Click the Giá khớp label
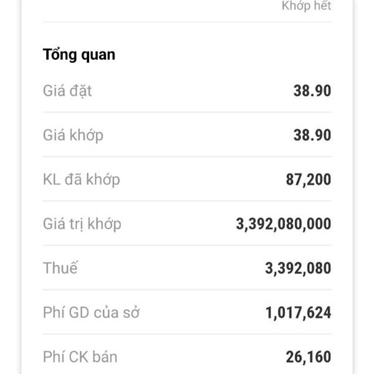 pyautogui.click(x=74, y=135)
